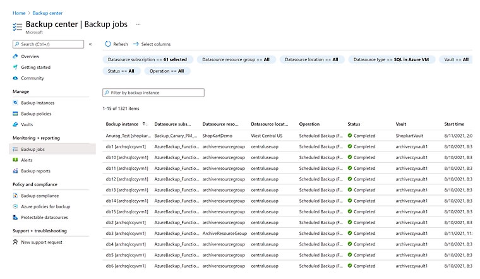Open Alerts in the sidebar
The width and height of the screenshot is (480, 279).
pyautogui.click(x=27, y=160)
